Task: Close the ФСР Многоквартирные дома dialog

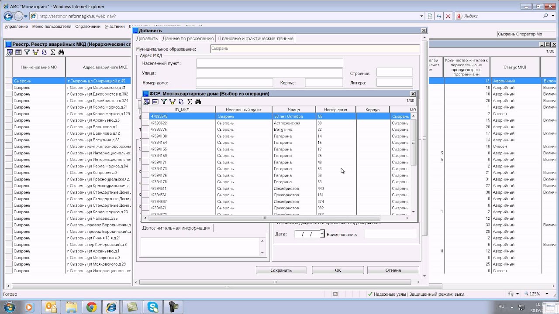Action: [x=413, y=94]
